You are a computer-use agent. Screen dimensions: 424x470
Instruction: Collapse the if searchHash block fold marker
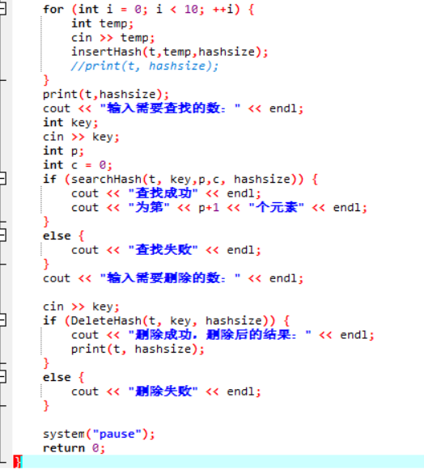pos(2,179)
